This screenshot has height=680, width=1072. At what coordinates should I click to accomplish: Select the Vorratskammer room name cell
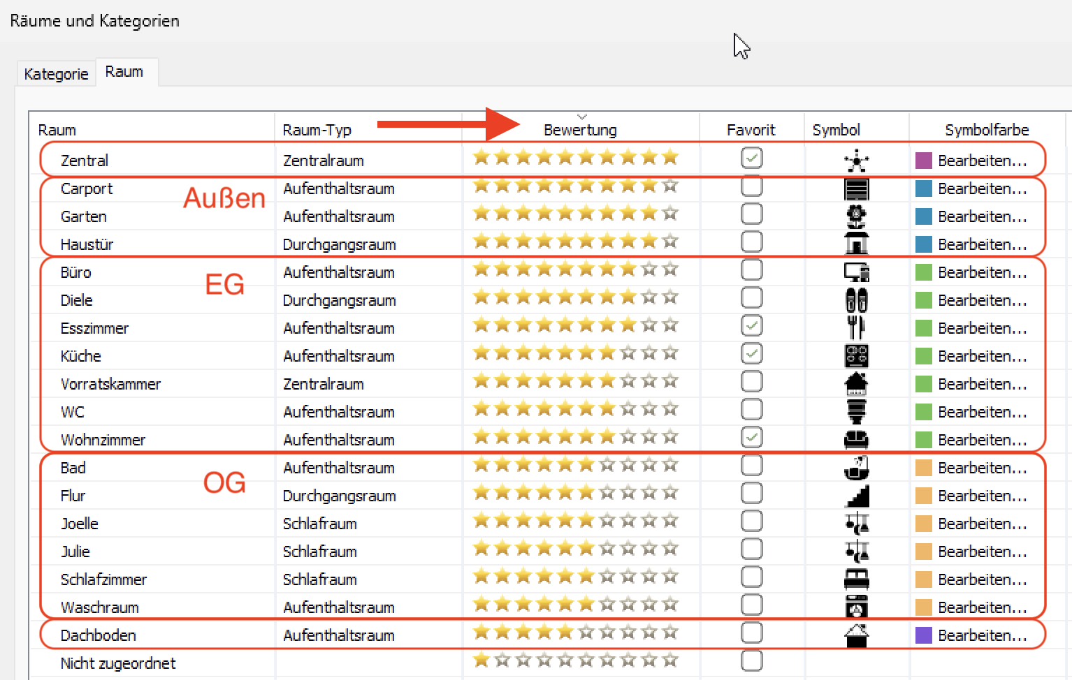pyautogui.click(x=110, y=384)
